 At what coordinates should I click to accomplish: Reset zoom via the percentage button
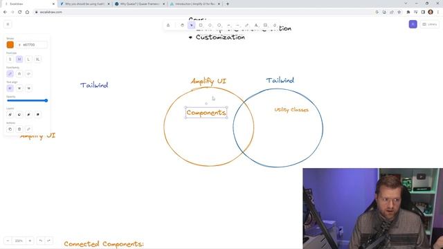(19, 241)
